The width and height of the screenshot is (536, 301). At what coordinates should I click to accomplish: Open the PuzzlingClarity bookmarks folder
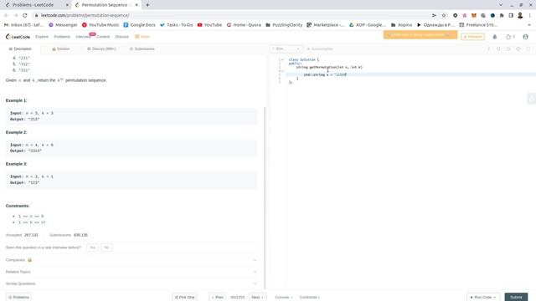click(x=284, y=25)
